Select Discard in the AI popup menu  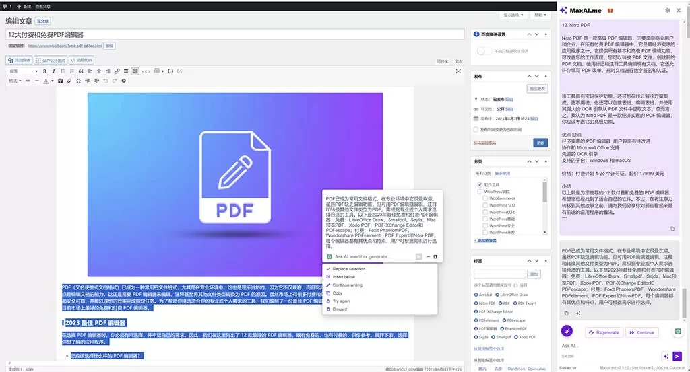tap(340, 309)
